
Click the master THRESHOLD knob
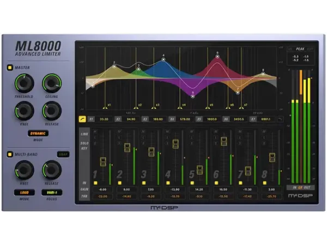24,83
